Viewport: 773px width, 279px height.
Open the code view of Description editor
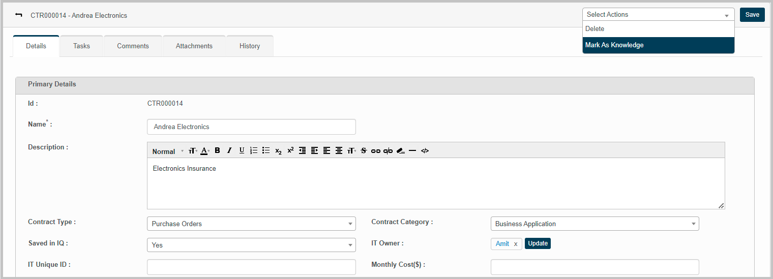pos(425,151)
